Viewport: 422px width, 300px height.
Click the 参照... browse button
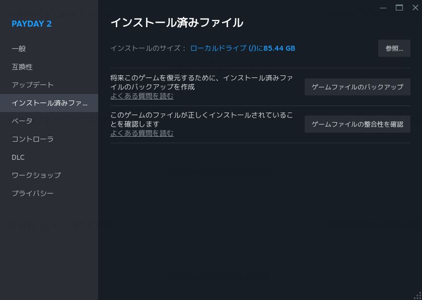(x=394, y=48)
